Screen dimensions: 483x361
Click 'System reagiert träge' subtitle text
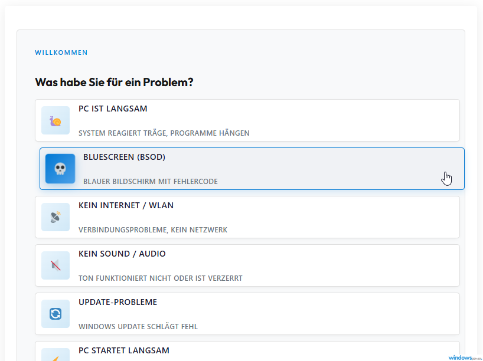tap(164, 133)
